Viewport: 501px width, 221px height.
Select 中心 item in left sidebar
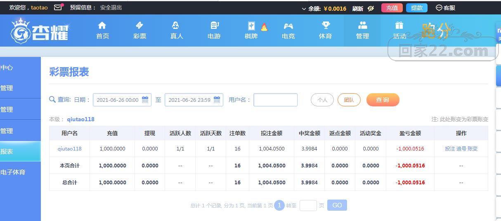(20, 67)
